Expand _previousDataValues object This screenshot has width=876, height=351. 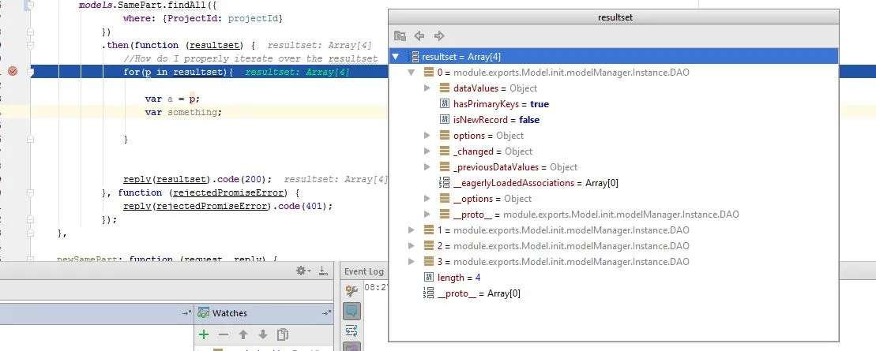point(427,167)
